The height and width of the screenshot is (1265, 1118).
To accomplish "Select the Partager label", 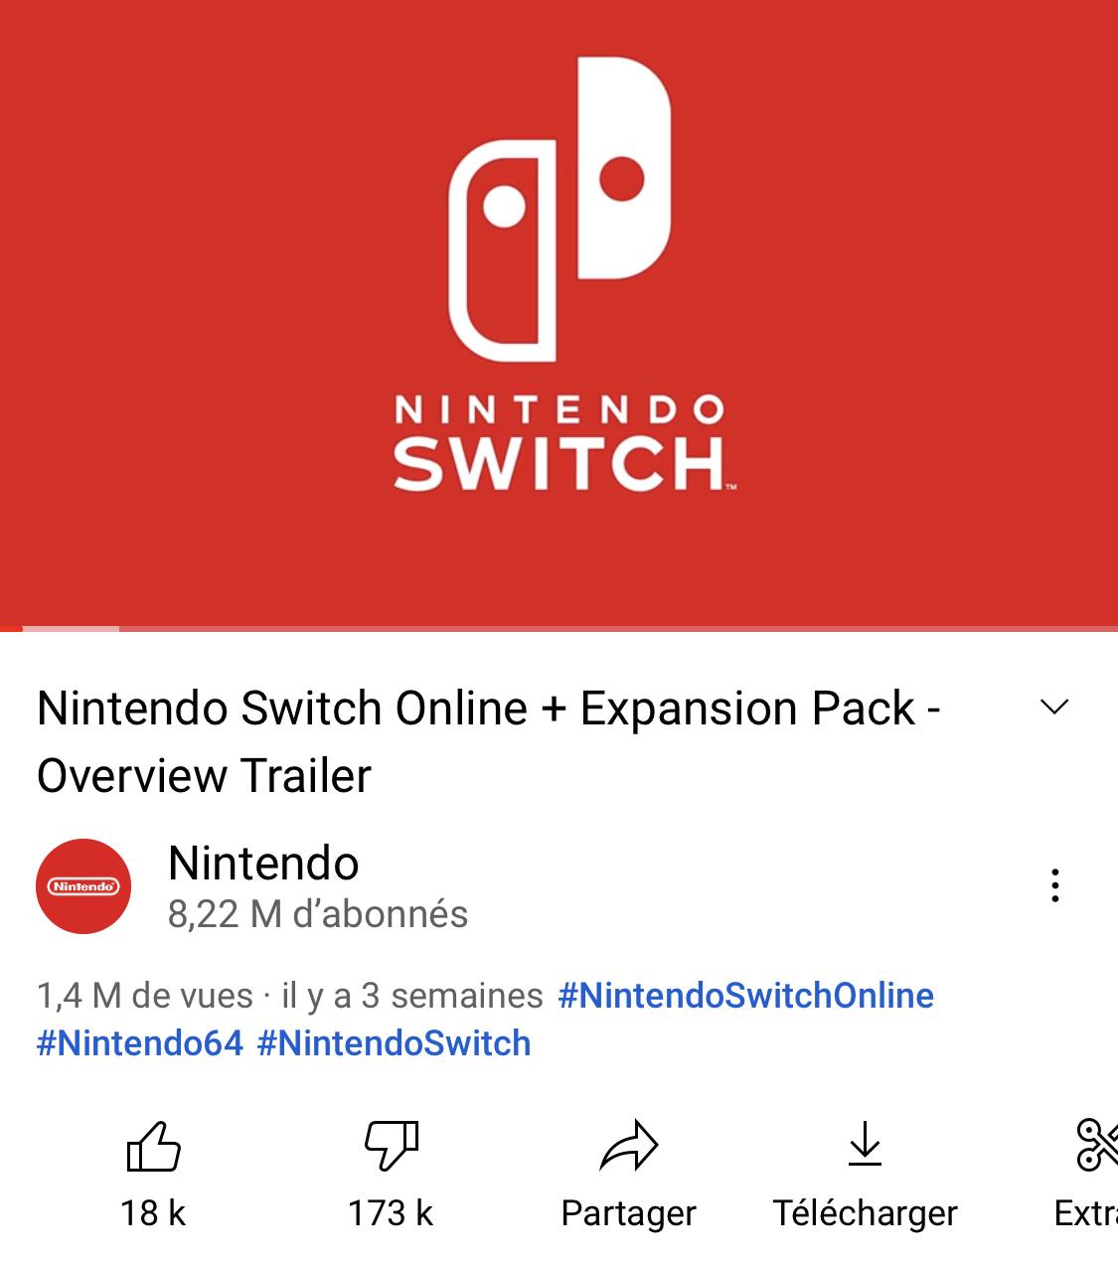I will (629, 1213).
